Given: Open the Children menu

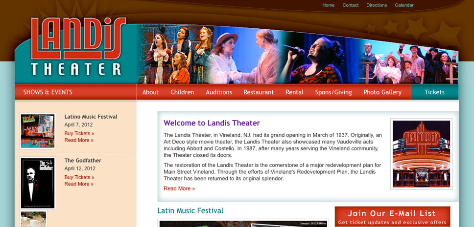Looking at the screenshot, I should tap(182, 92).
